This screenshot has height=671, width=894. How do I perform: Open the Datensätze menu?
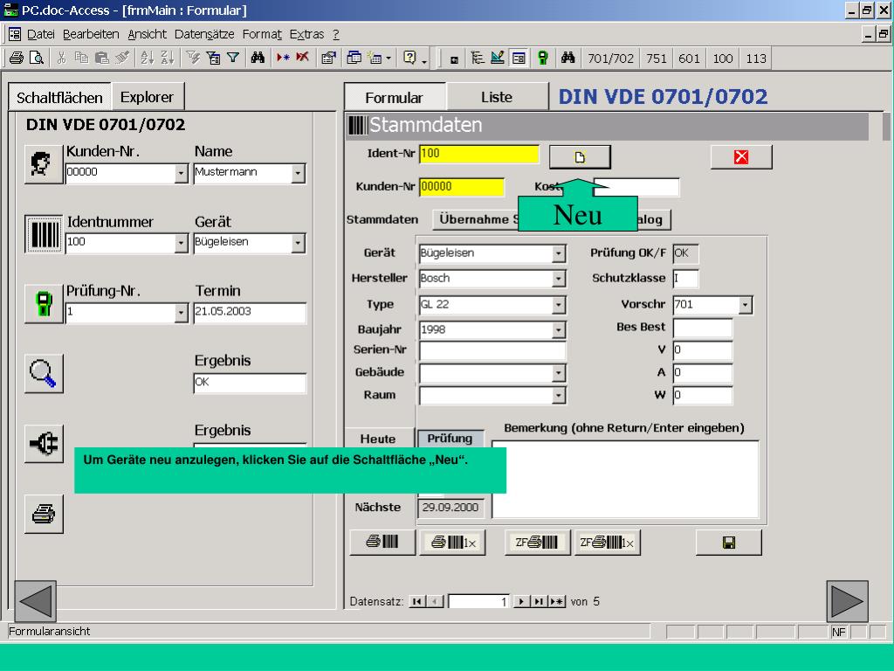[204, 34]
